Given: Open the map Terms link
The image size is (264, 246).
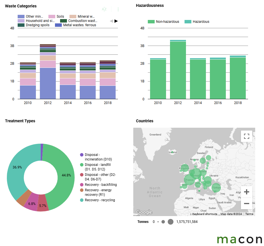Looking at the screenshot, I should click(249, 214).
